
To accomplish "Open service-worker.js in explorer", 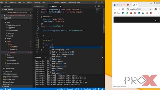I will click(13, 63).
